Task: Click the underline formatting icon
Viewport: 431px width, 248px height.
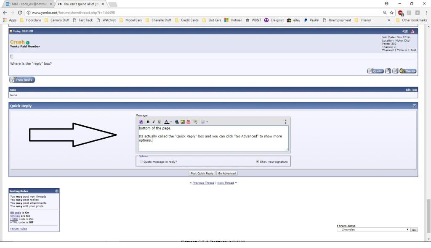Action: (x=159, y=121)
